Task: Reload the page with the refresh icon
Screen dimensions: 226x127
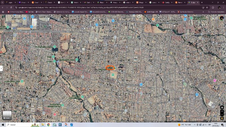Action: (11, 8)
